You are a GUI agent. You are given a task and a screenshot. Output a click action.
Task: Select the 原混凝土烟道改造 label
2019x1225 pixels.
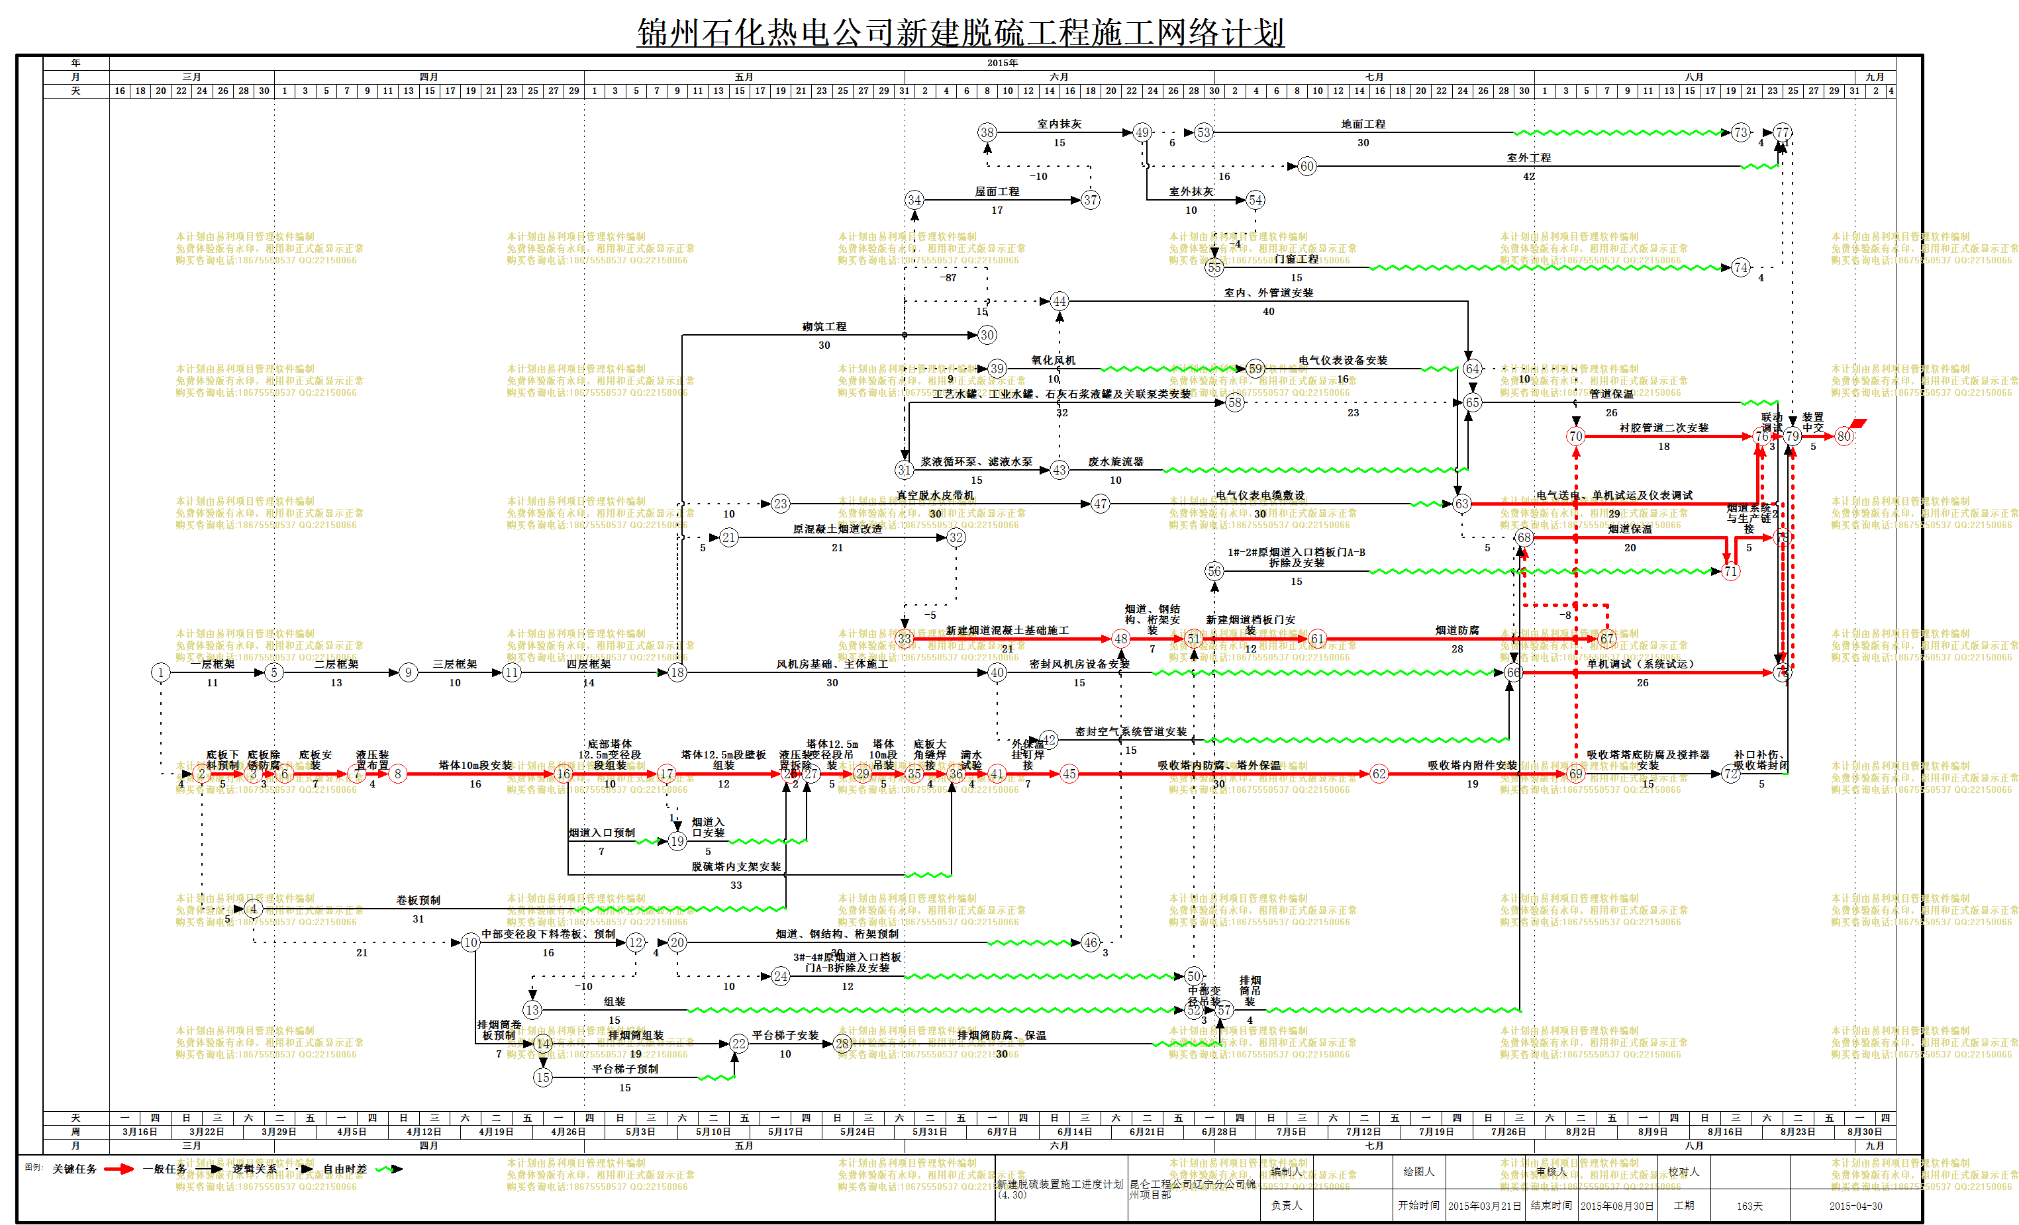coord(838,529)
